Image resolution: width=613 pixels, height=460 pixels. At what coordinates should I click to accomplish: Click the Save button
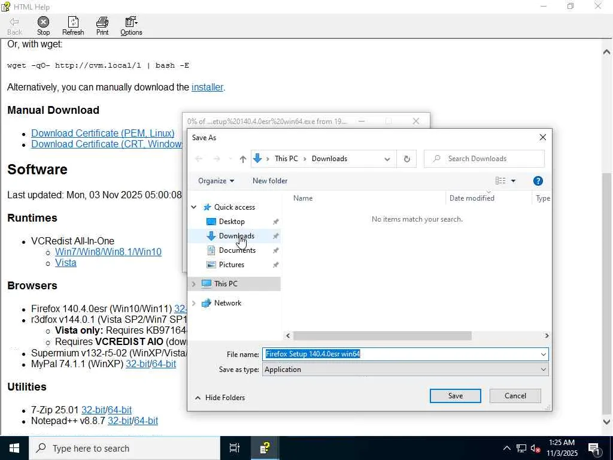pyautogui.click(x=456, y=396)
